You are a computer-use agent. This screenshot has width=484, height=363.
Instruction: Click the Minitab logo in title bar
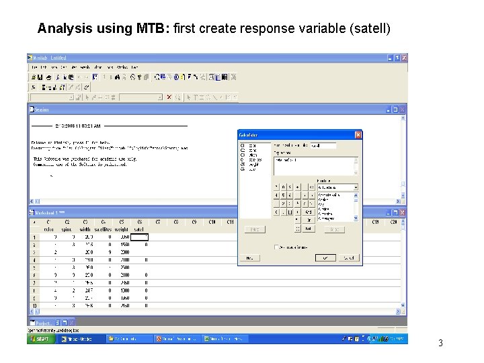coord(30,58)
